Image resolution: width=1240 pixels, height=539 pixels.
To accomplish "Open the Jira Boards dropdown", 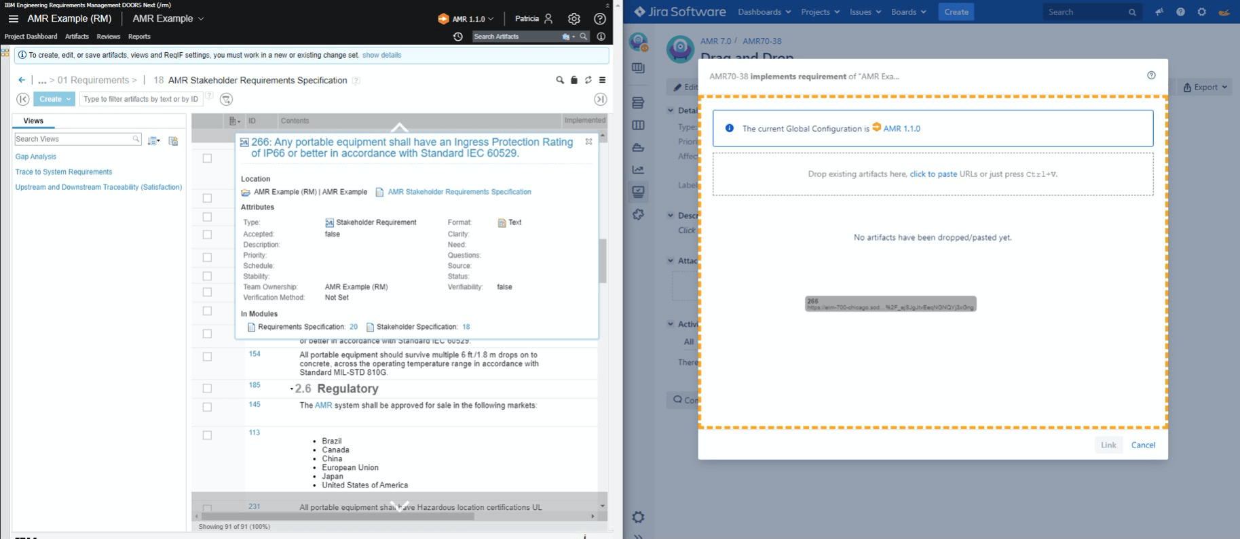I will click(x=908, y=12).
